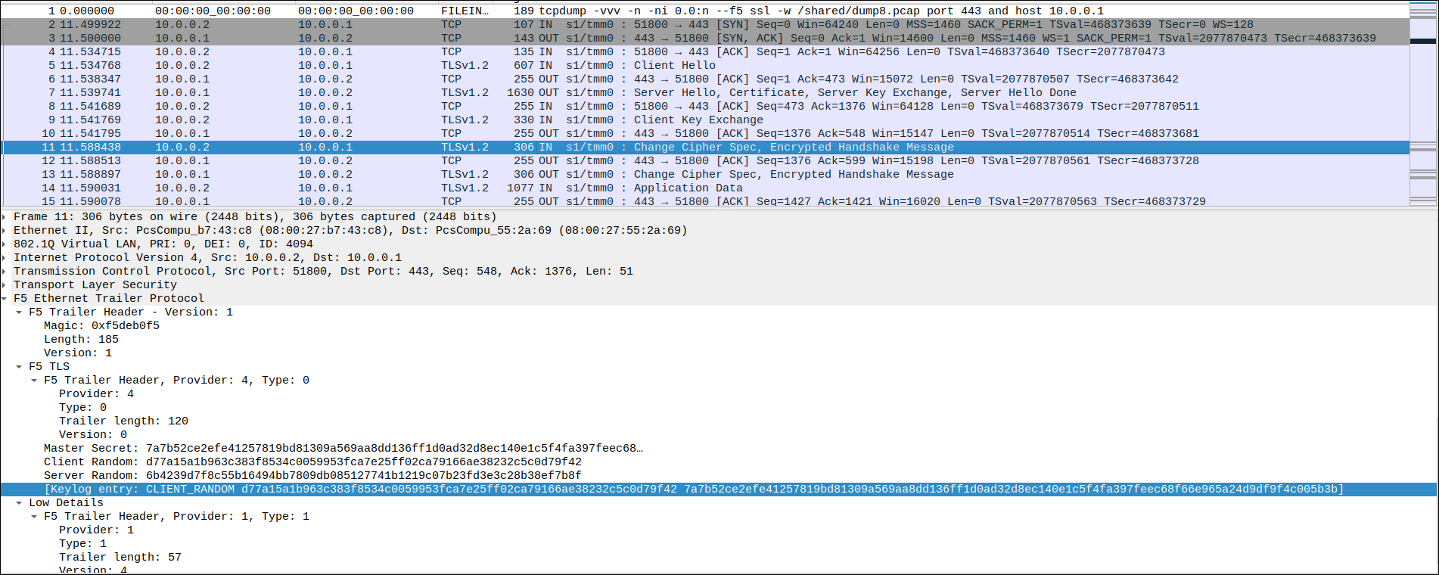Expand the Frame 11 details row

5,217
